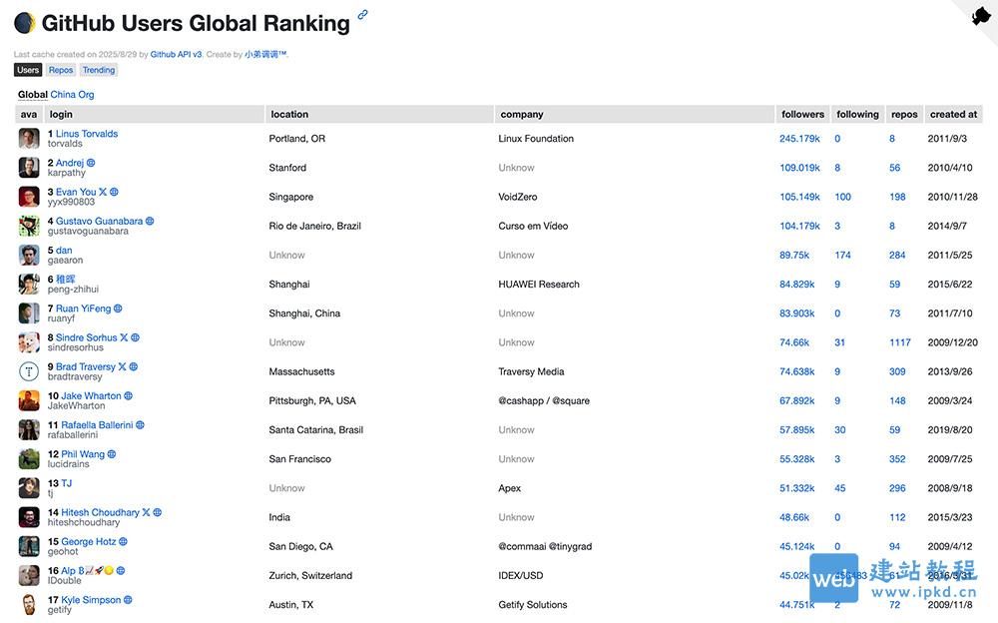Screen dimensions: 998x623
Task: Switch to the Repos tab
Action: tap(61, 70)
